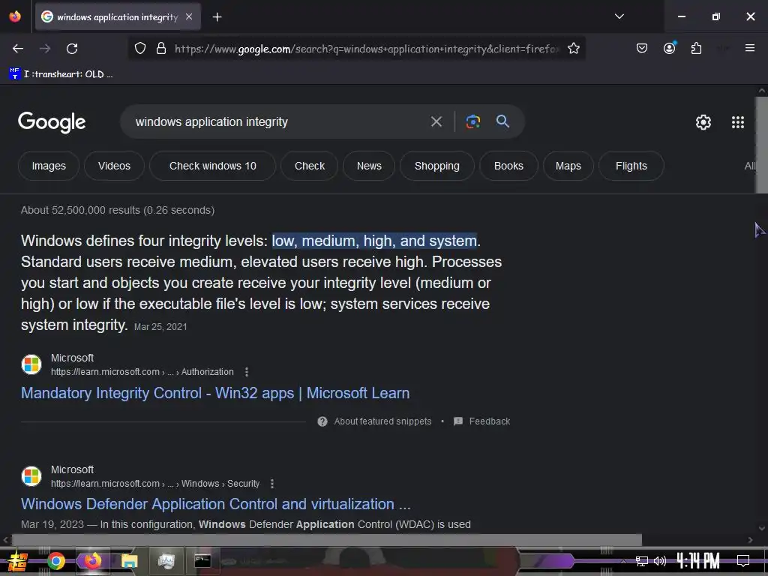Click the Feedback link under snippet
Screen dimensions: 768x576
point(489,421)
